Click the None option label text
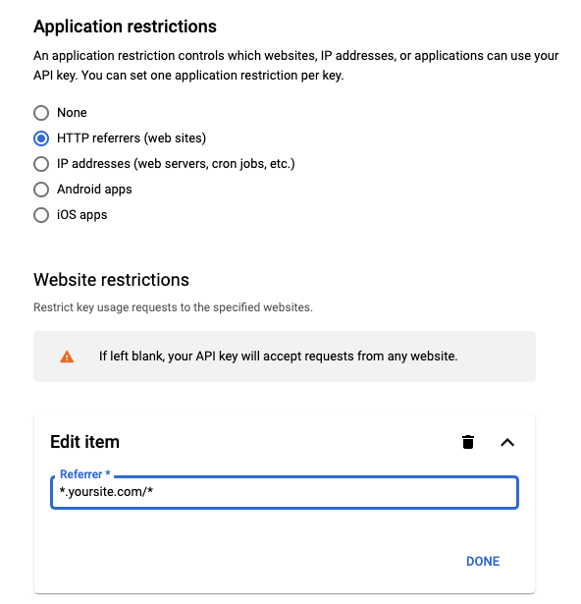 point(72,113)
